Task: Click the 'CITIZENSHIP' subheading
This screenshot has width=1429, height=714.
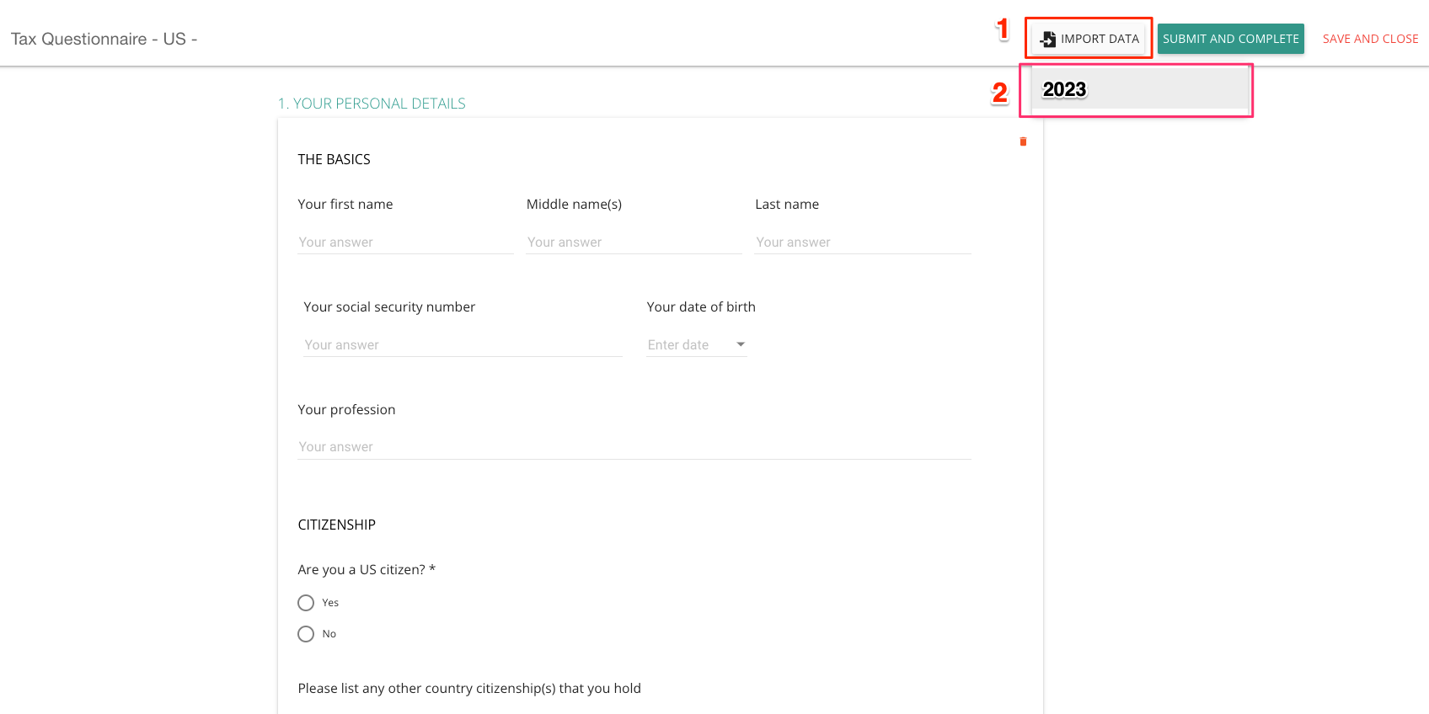Action: tap(336, 525)
